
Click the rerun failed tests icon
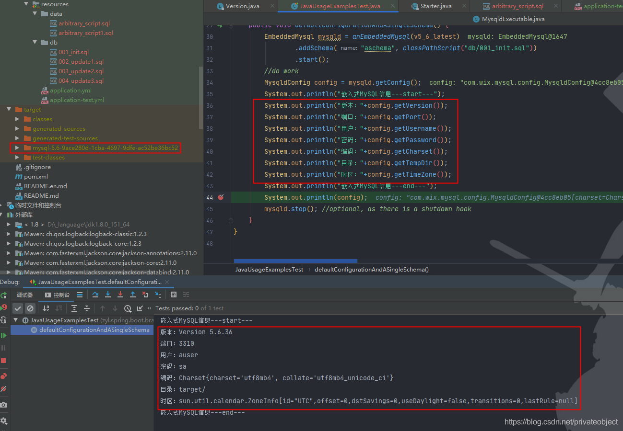[x=4, y=308]
